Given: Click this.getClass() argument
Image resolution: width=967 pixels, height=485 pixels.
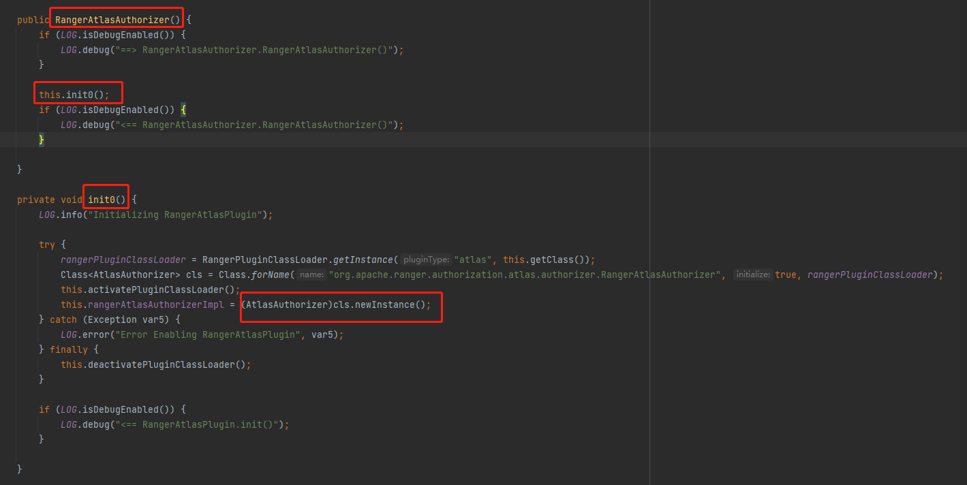Looking at the screenshot, I should click(547, 260).
